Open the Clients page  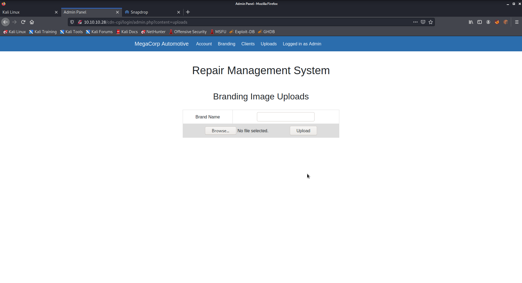(x=248, y=44)
